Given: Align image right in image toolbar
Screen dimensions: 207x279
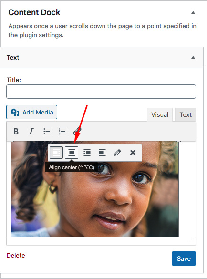Looking at the screenshot, I should (87, 153).
